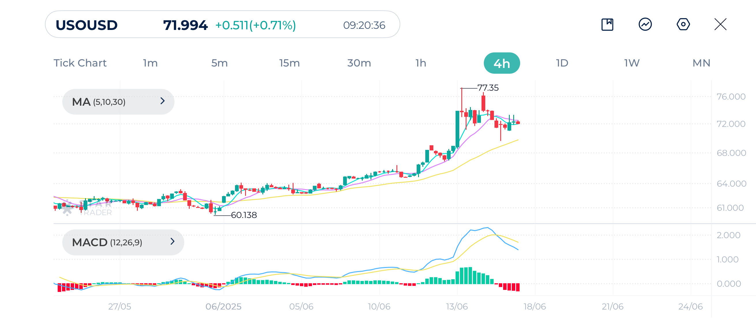Open the chart indicators icon
The height and width of the screenshot is (336, 756).
(x=645, y=24)
